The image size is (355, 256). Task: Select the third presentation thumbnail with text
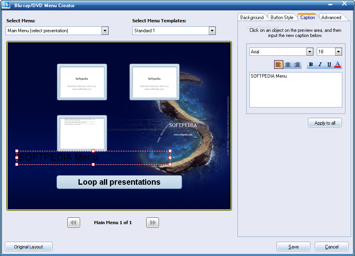(82, 133)
